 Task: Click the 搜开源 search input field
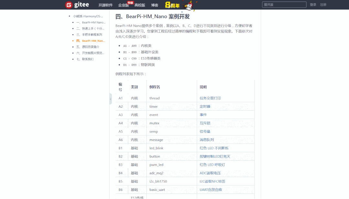click(x=284, y=5)
